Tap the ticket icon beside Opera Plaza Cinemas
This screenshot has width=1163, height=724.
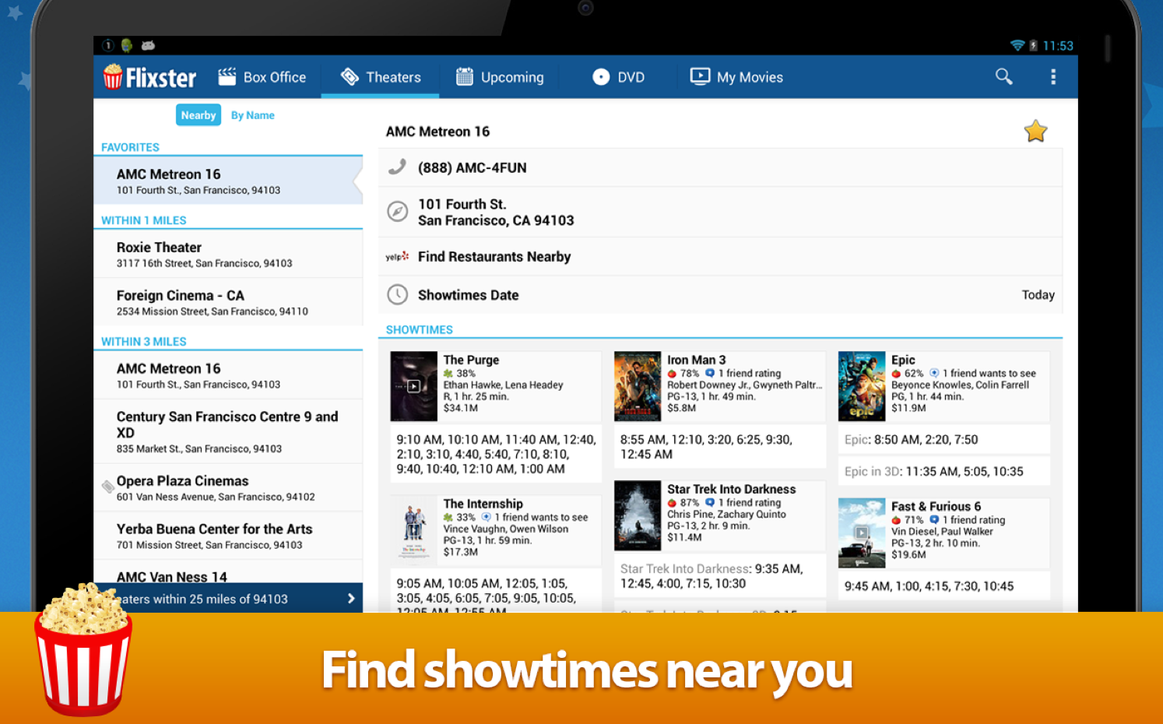(107, 487)
